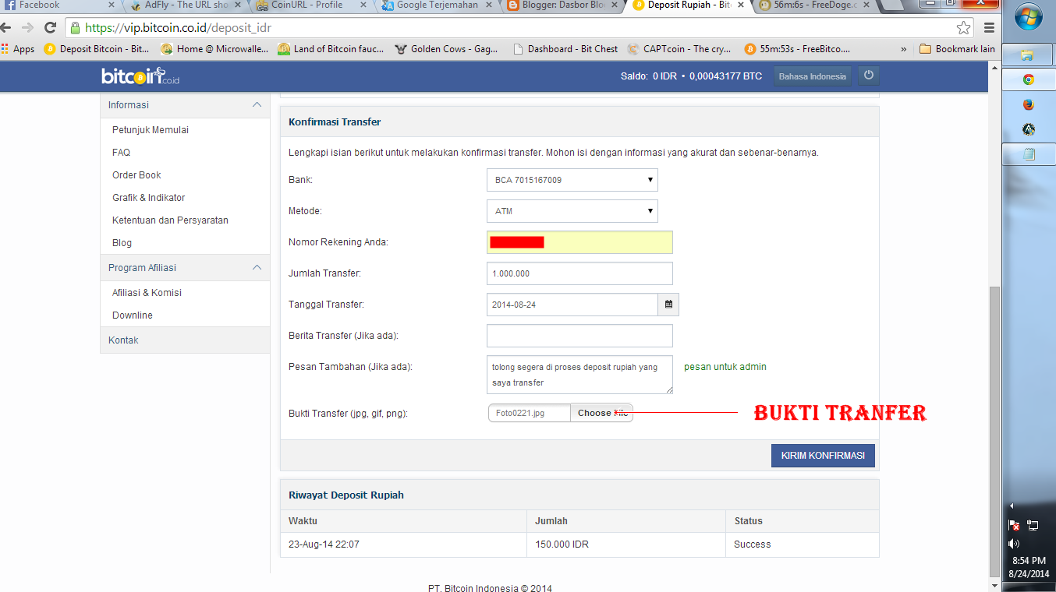Bookmark this page with the star icon
The height and width of the screenshot is (592, 1056).
(x=964, y=28)
